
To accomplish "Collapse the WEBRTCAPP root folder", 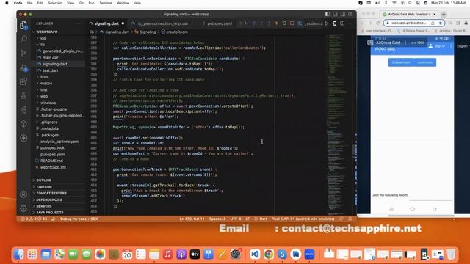I will pyautogui.click(x=47, y=32).
